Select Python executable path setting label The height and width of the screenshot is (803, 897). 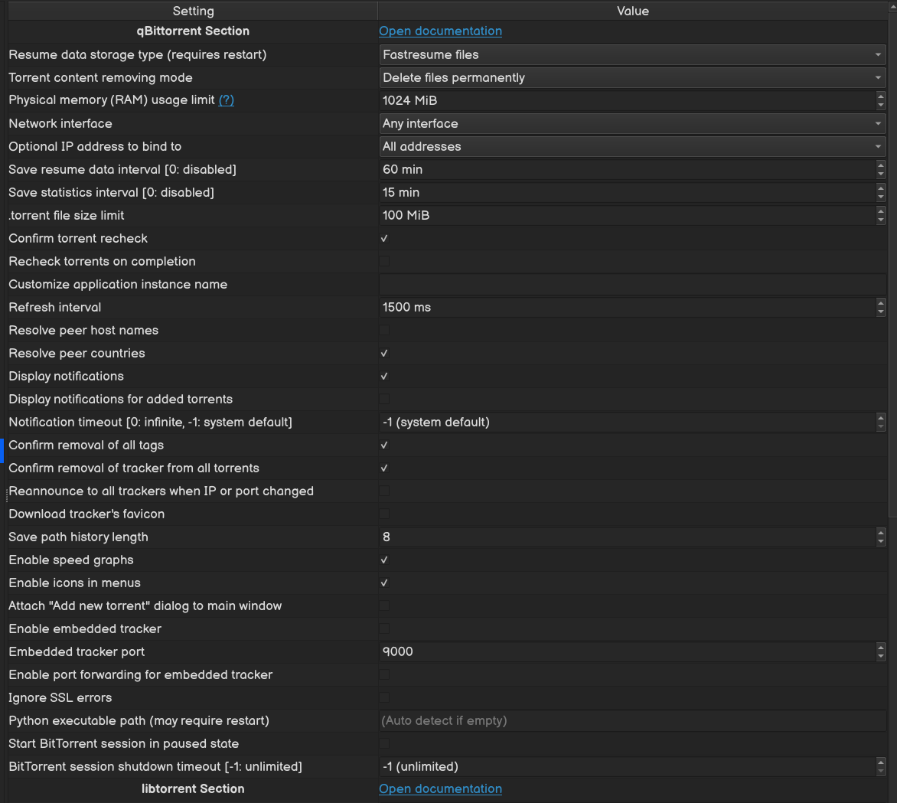click(139, 720)
